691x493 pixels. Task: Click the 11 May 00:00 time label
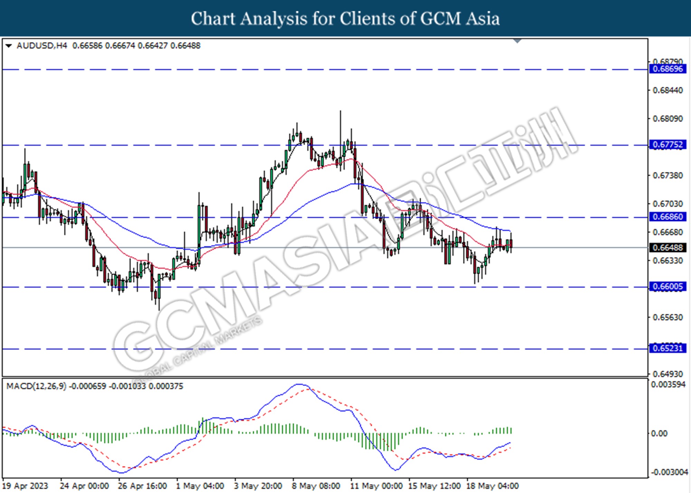point(376,486)
